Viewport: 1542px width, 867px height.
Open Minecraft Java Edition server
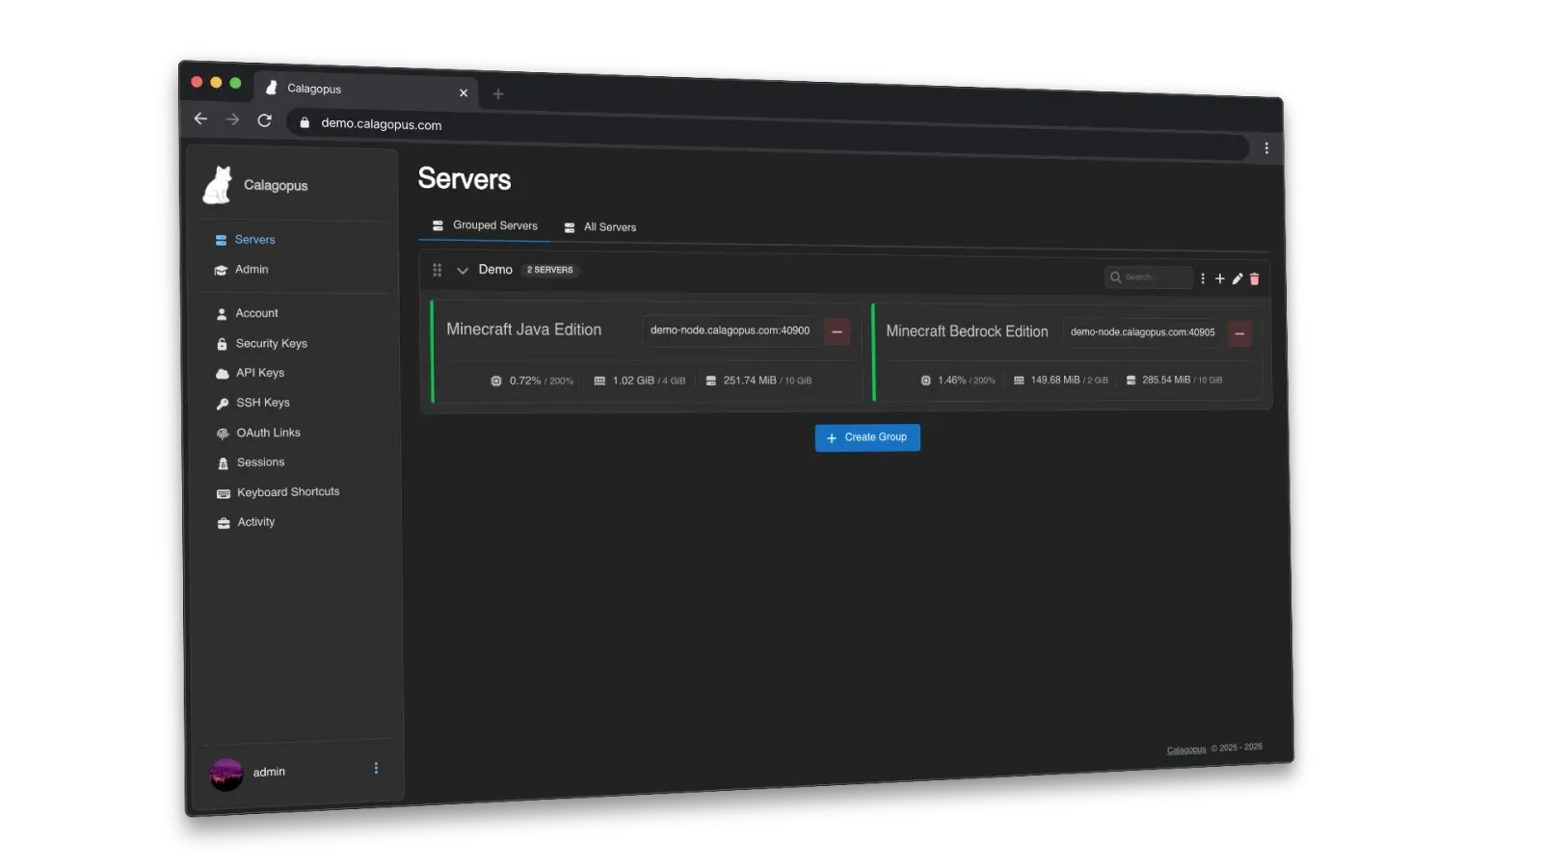523,329
